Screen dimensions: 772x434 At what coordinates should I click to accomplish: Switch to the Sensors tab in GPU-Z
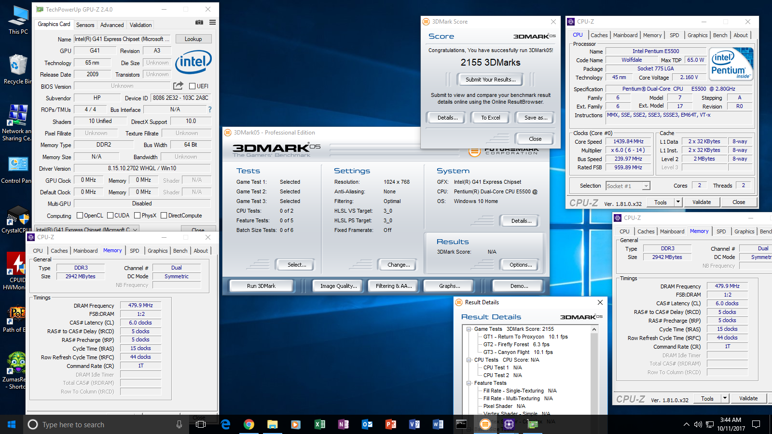[85, 25]
